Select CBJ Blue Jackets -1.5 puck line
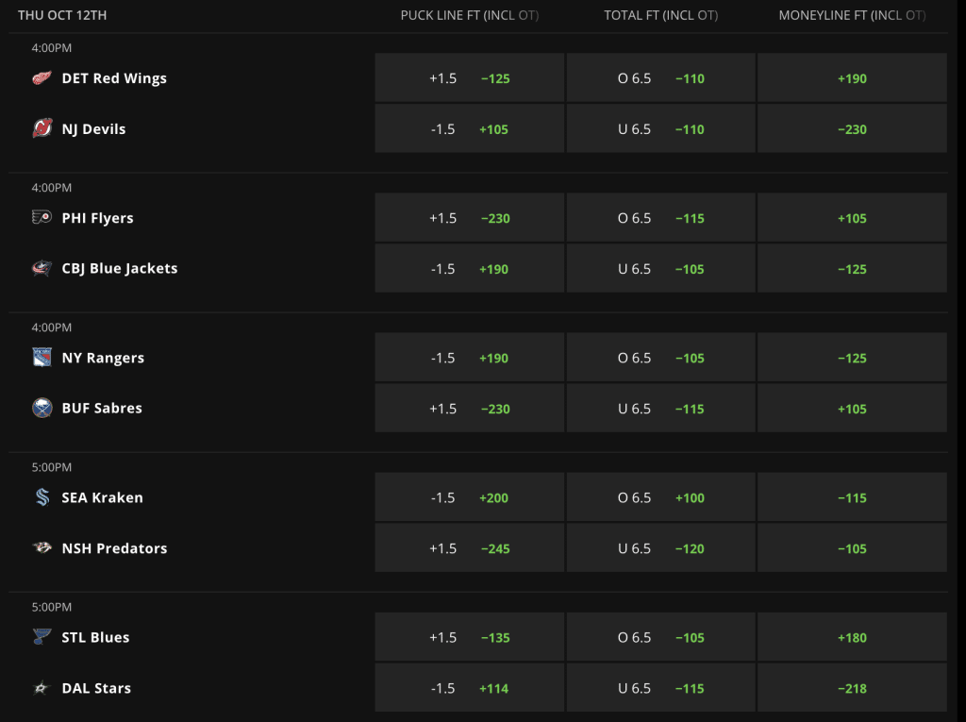The width and height of the screenshot is (966, 722). point(470,268)
